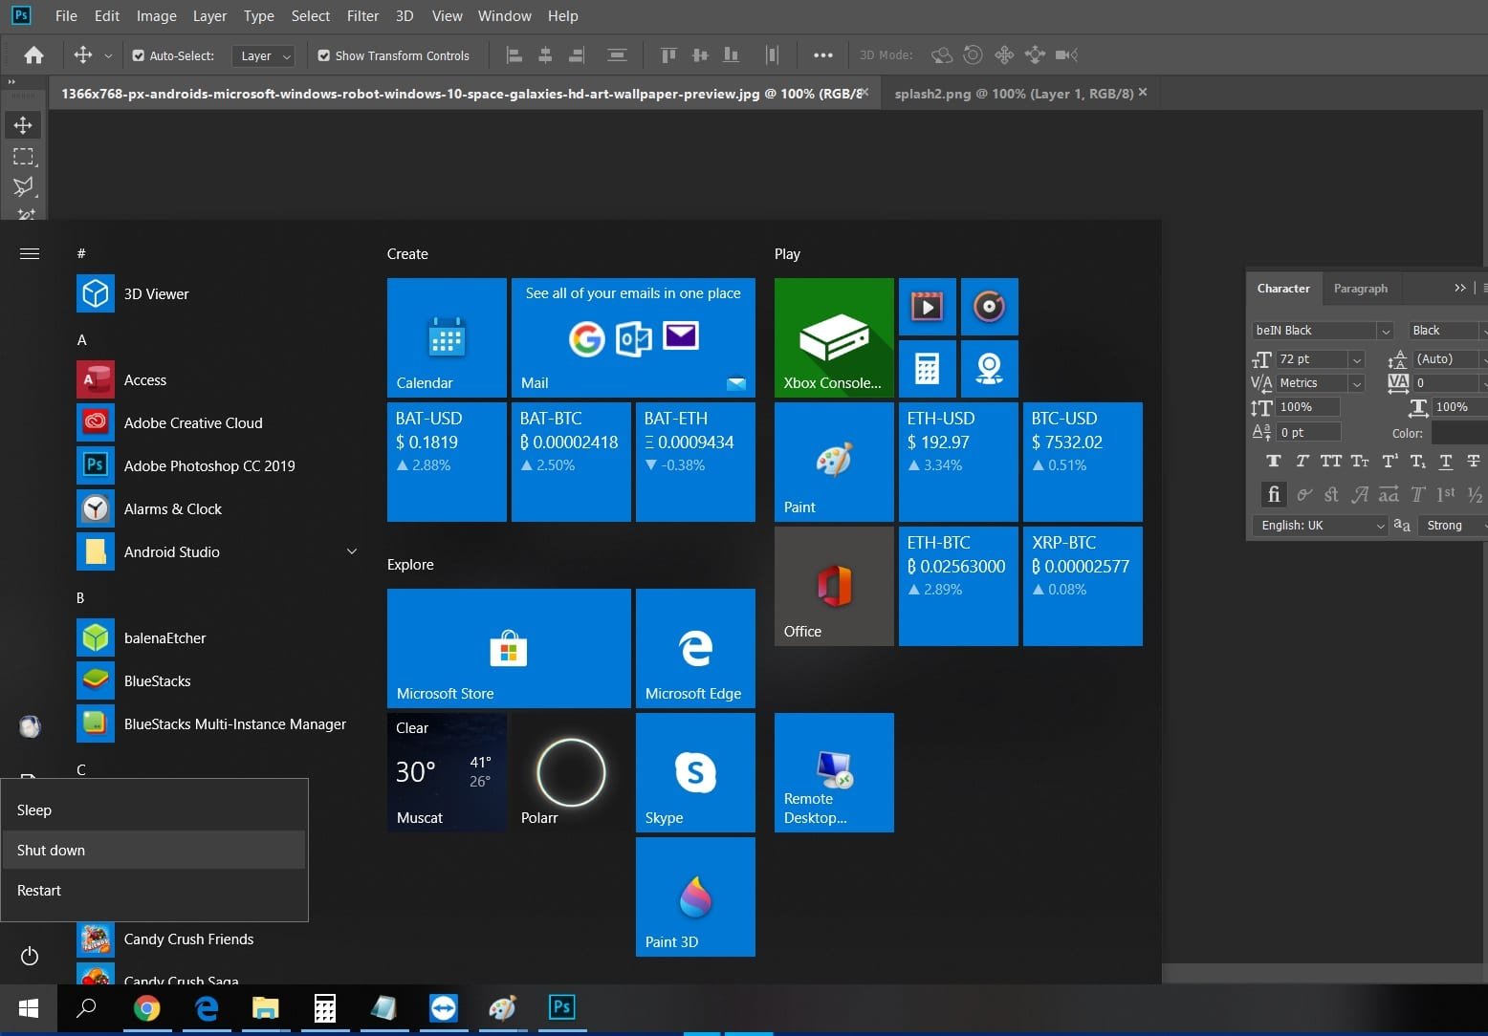
Task: Open the Filter menu
Action: 362,16
